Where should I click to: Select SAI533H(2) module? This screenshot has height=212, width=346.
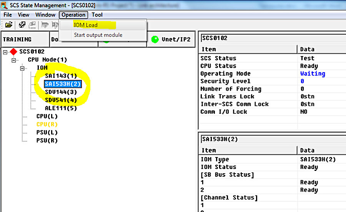pos(63,84)
